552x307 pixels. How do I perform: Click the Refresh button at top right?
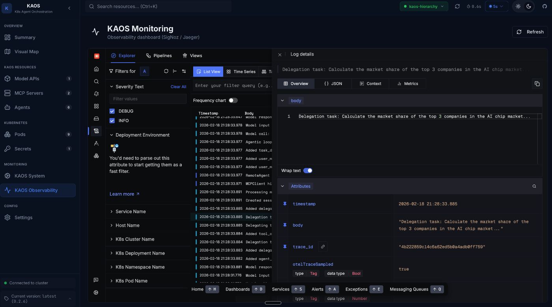pyautogui.click(x=530, y=32)
